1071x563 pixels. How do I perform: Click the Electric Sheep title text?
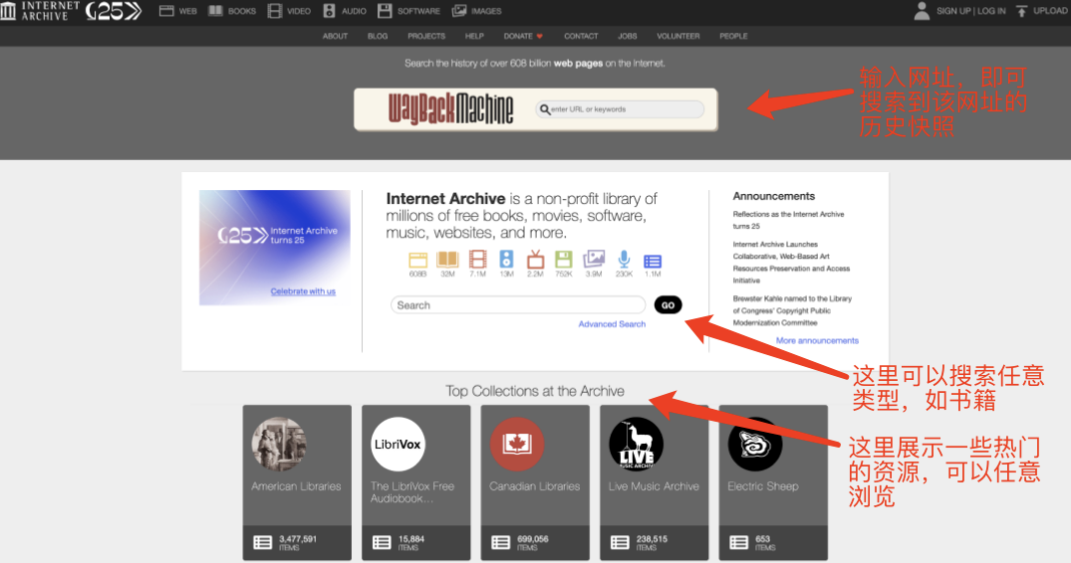(x=763, y=486)
